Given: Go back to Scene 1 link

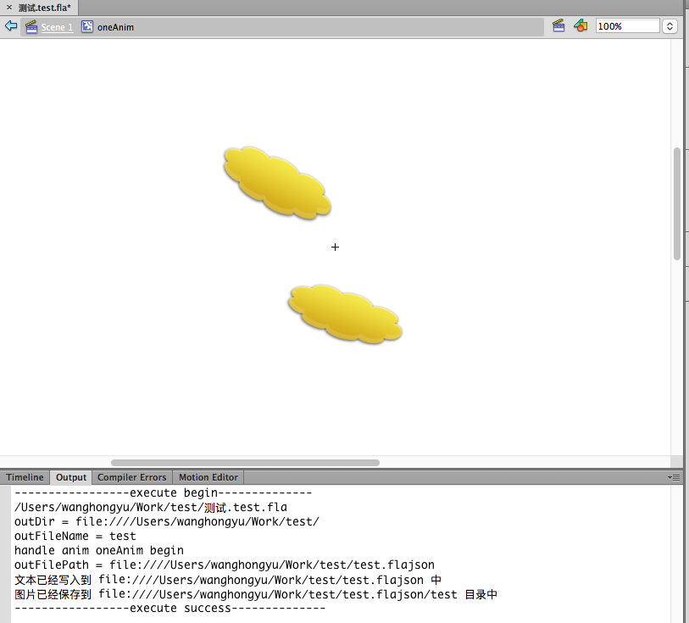Looking at the screenshot, I should [x=57, y=27].
